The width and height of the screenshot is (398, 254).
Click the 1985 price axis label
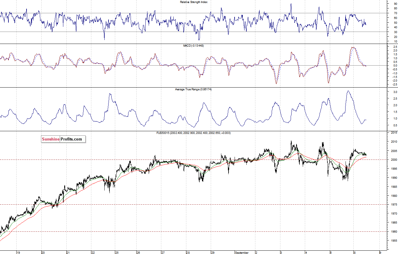pyautogui.click(x=394, y=187)
